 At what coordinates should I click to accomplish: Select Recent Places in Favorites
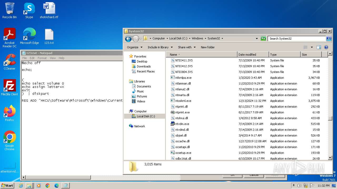tap(146, 71)
